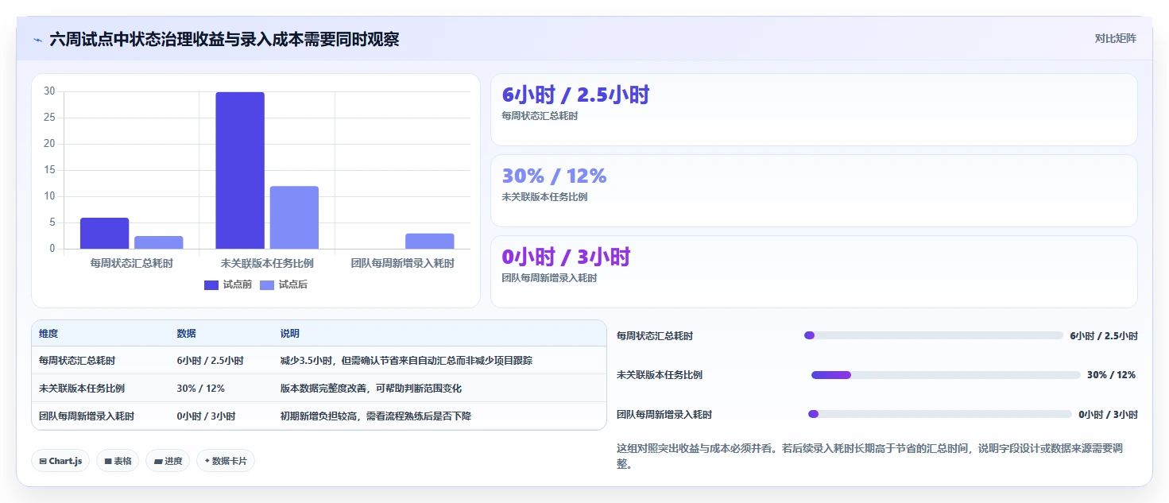Click the 试点后 light legend color box

tap(267, 284)
